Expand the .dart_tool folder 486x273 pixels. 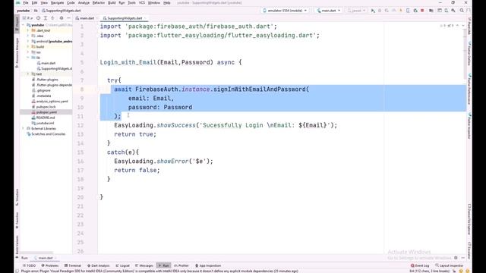pyautogui.click(x=28, y=30)
